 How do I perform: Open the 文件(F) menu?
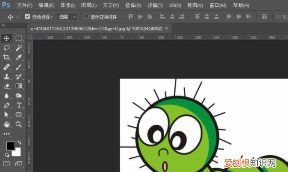click(24, 5)
